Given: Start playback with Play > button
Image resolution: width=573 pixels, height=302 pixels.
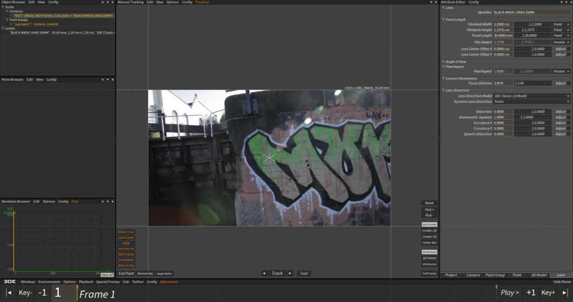Looking at the screenshot, I should pyautogui.click(x=510, y=292).
